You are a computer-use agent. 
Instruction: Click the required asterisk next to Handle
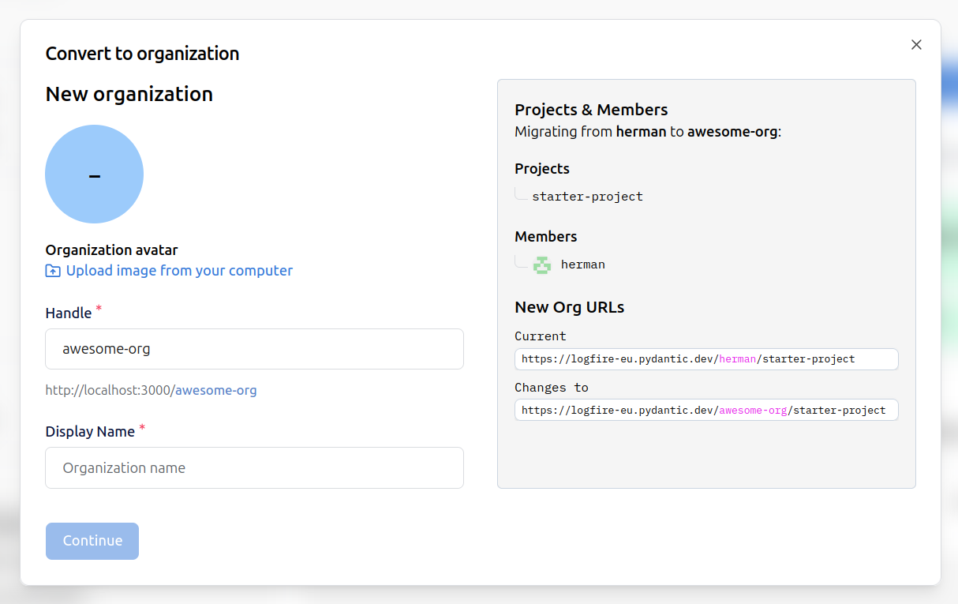[x=98, y=308]
